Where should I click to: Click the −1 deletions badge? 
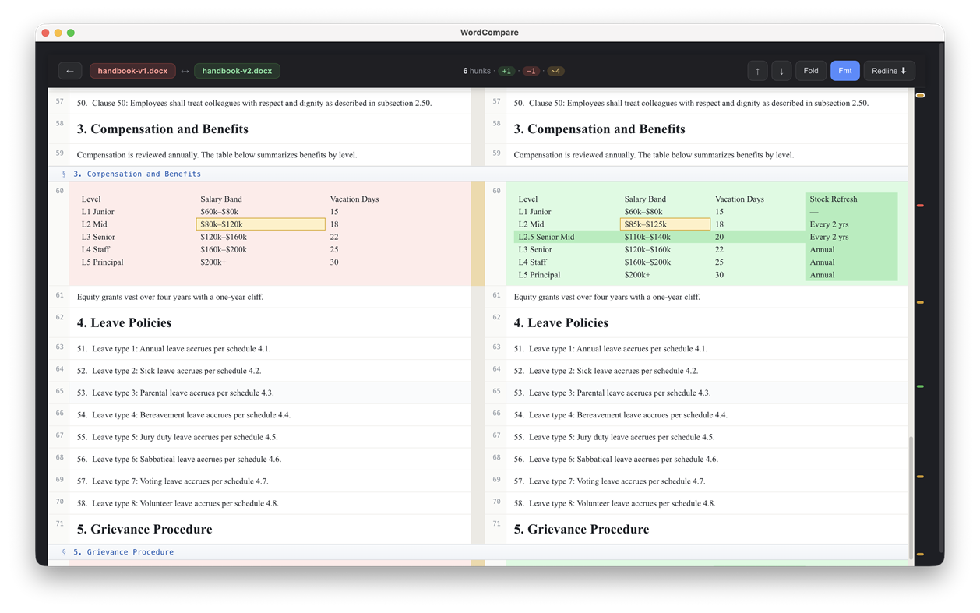(531, 71)
